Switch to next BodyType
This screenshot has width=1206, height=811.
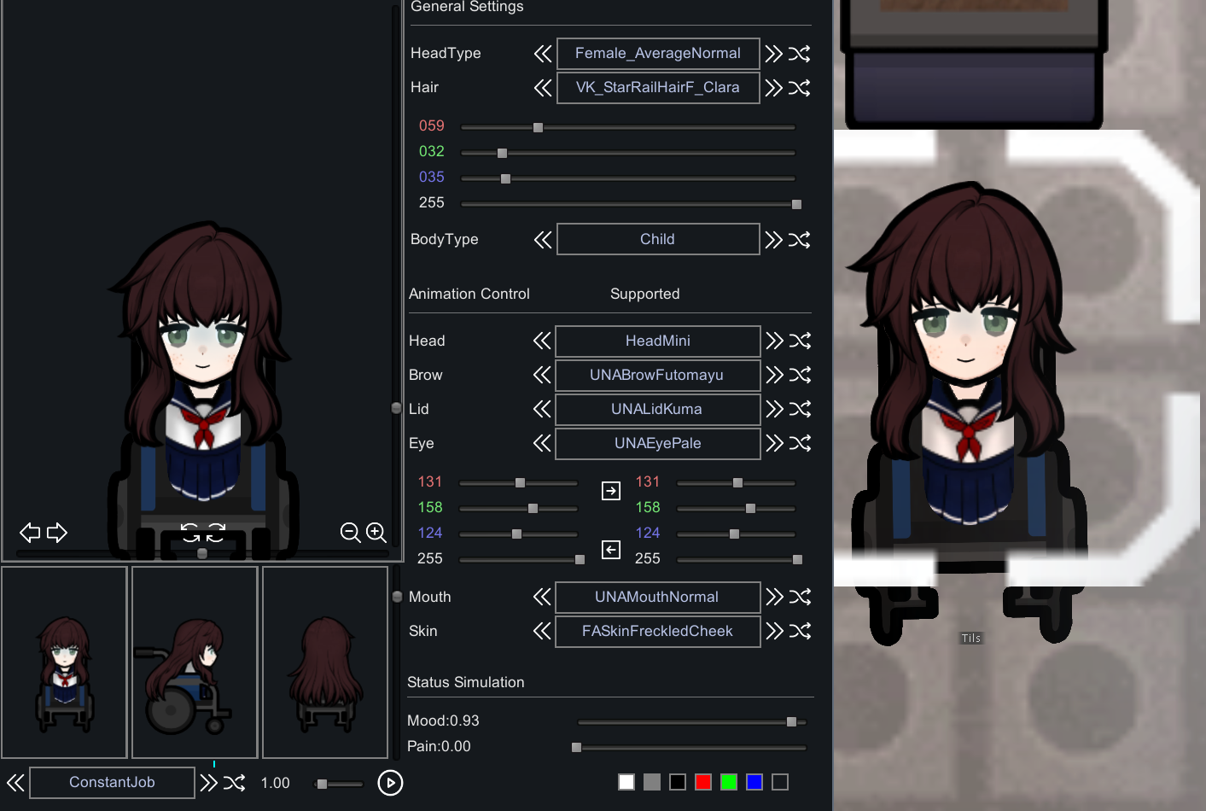point(774,240)
